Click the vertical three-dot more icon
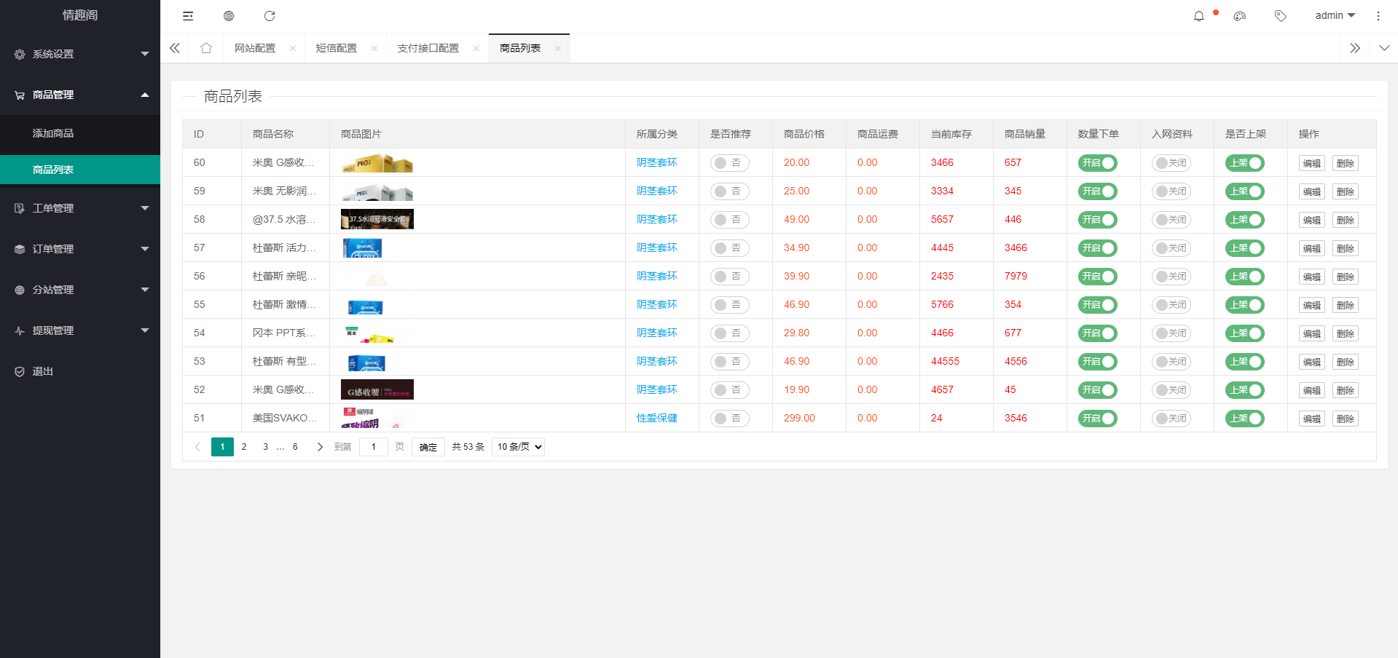Image resolution: width=1398 pixels, height=658 pixels. [1378, 16]
